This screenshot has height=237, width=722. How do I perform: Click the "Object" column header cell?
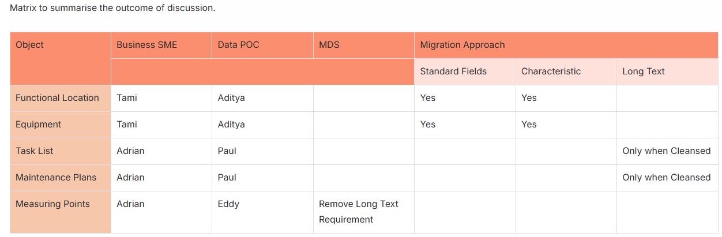[29, 45]
